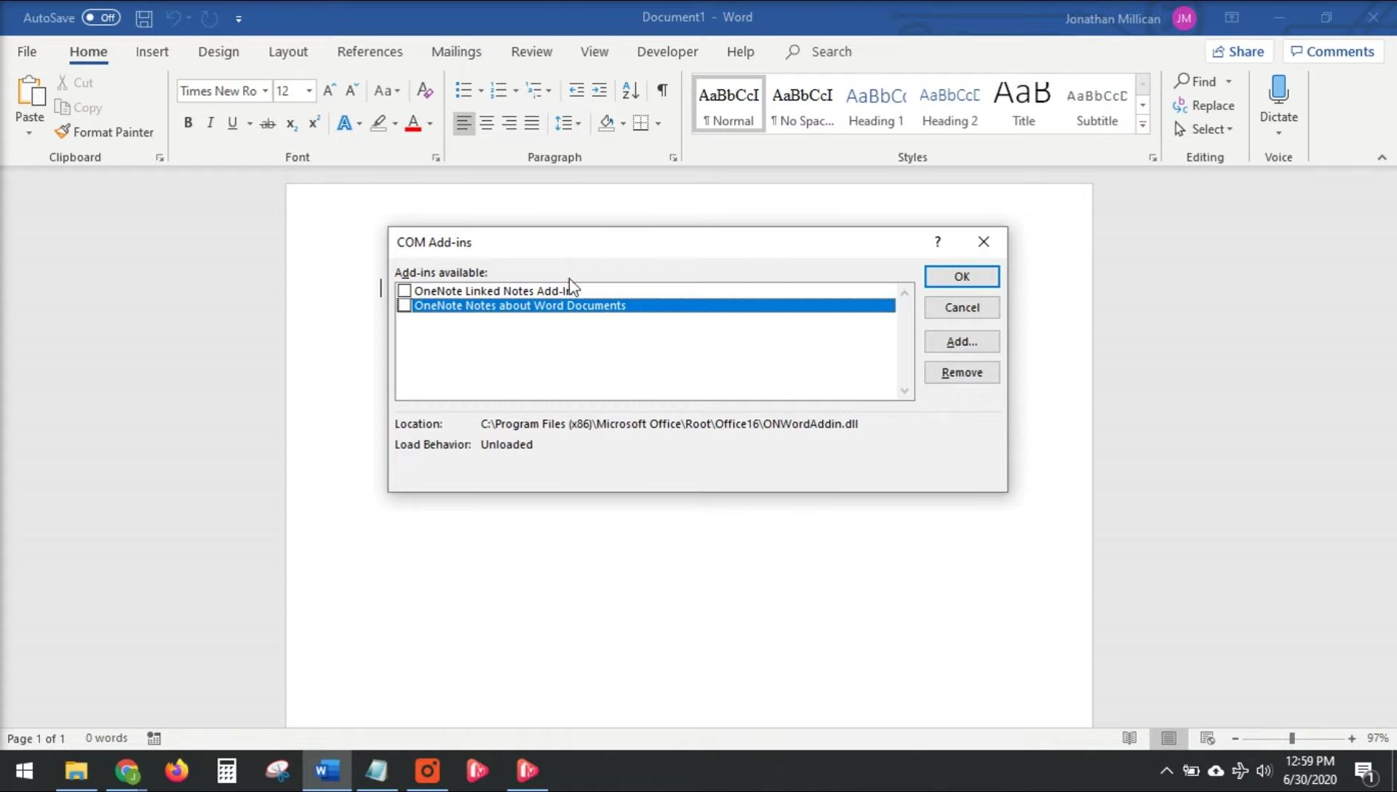Image resolution: width=1397 pixels, height=792 pixels.
Task: Open the font name dropdown
Action: [x=265, y=91]
